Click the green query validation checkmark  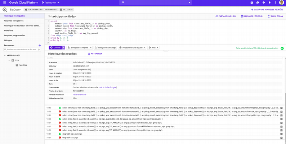pos(282,48)
